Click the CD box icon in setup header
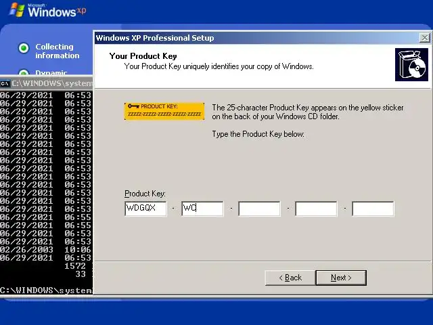433x325 pixels. pos(411,65)
